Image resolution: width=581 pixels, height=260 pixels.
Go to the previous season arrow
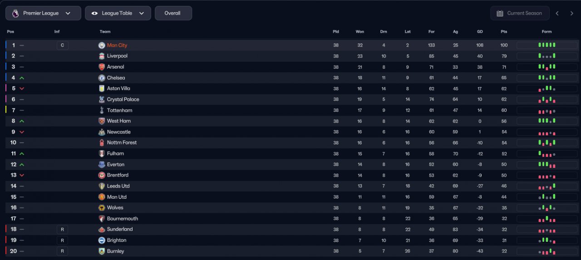point(557,13)
